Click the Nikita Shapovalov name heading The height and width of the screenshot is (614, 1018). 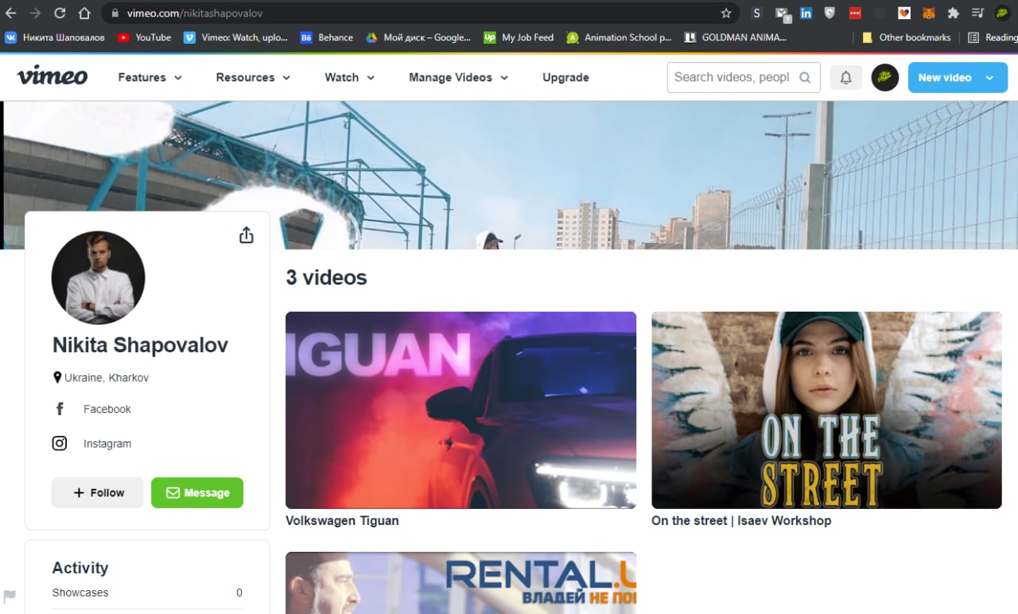point(140,344)
